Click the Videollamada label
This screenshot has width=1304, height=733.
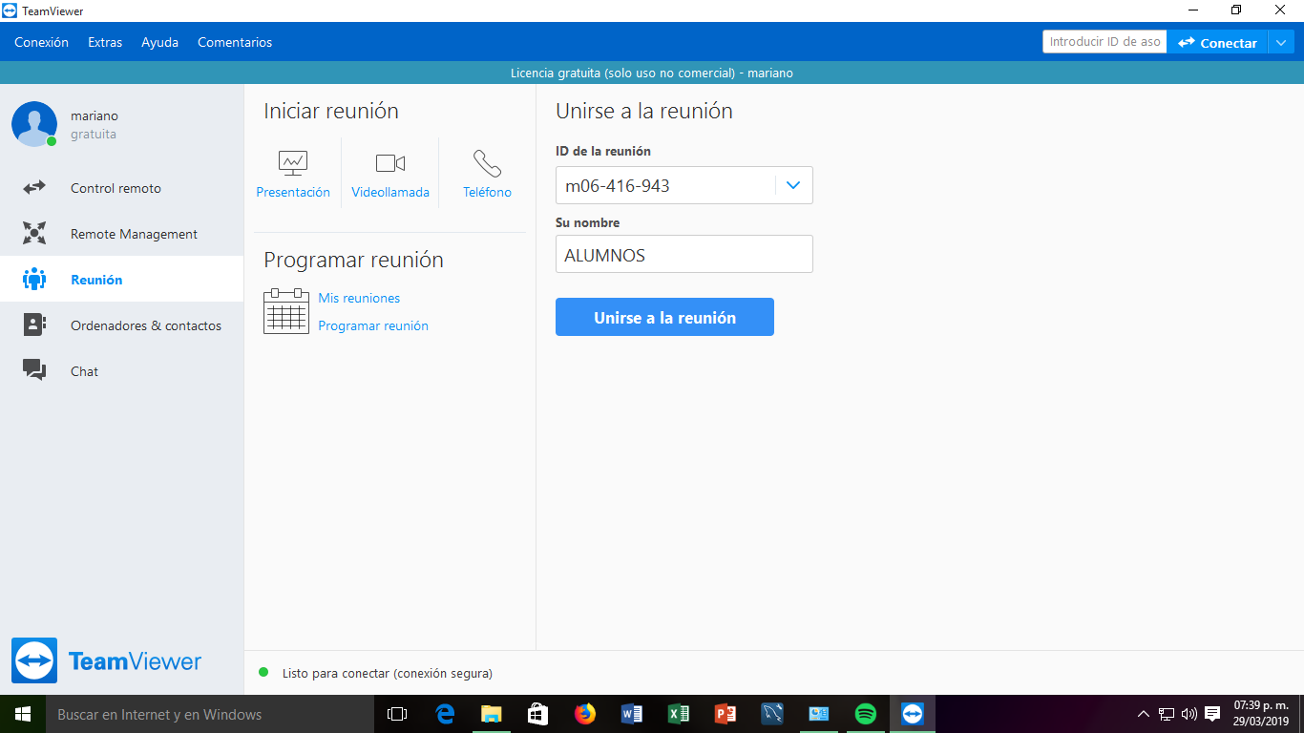(390, 192)
